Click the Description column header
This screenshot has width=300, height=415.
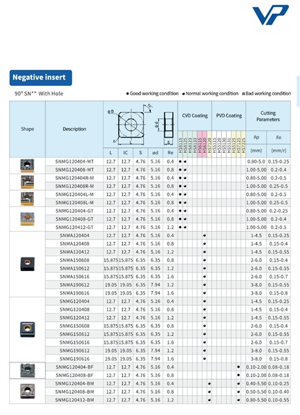pyautogui.click(x=75, y=129)
